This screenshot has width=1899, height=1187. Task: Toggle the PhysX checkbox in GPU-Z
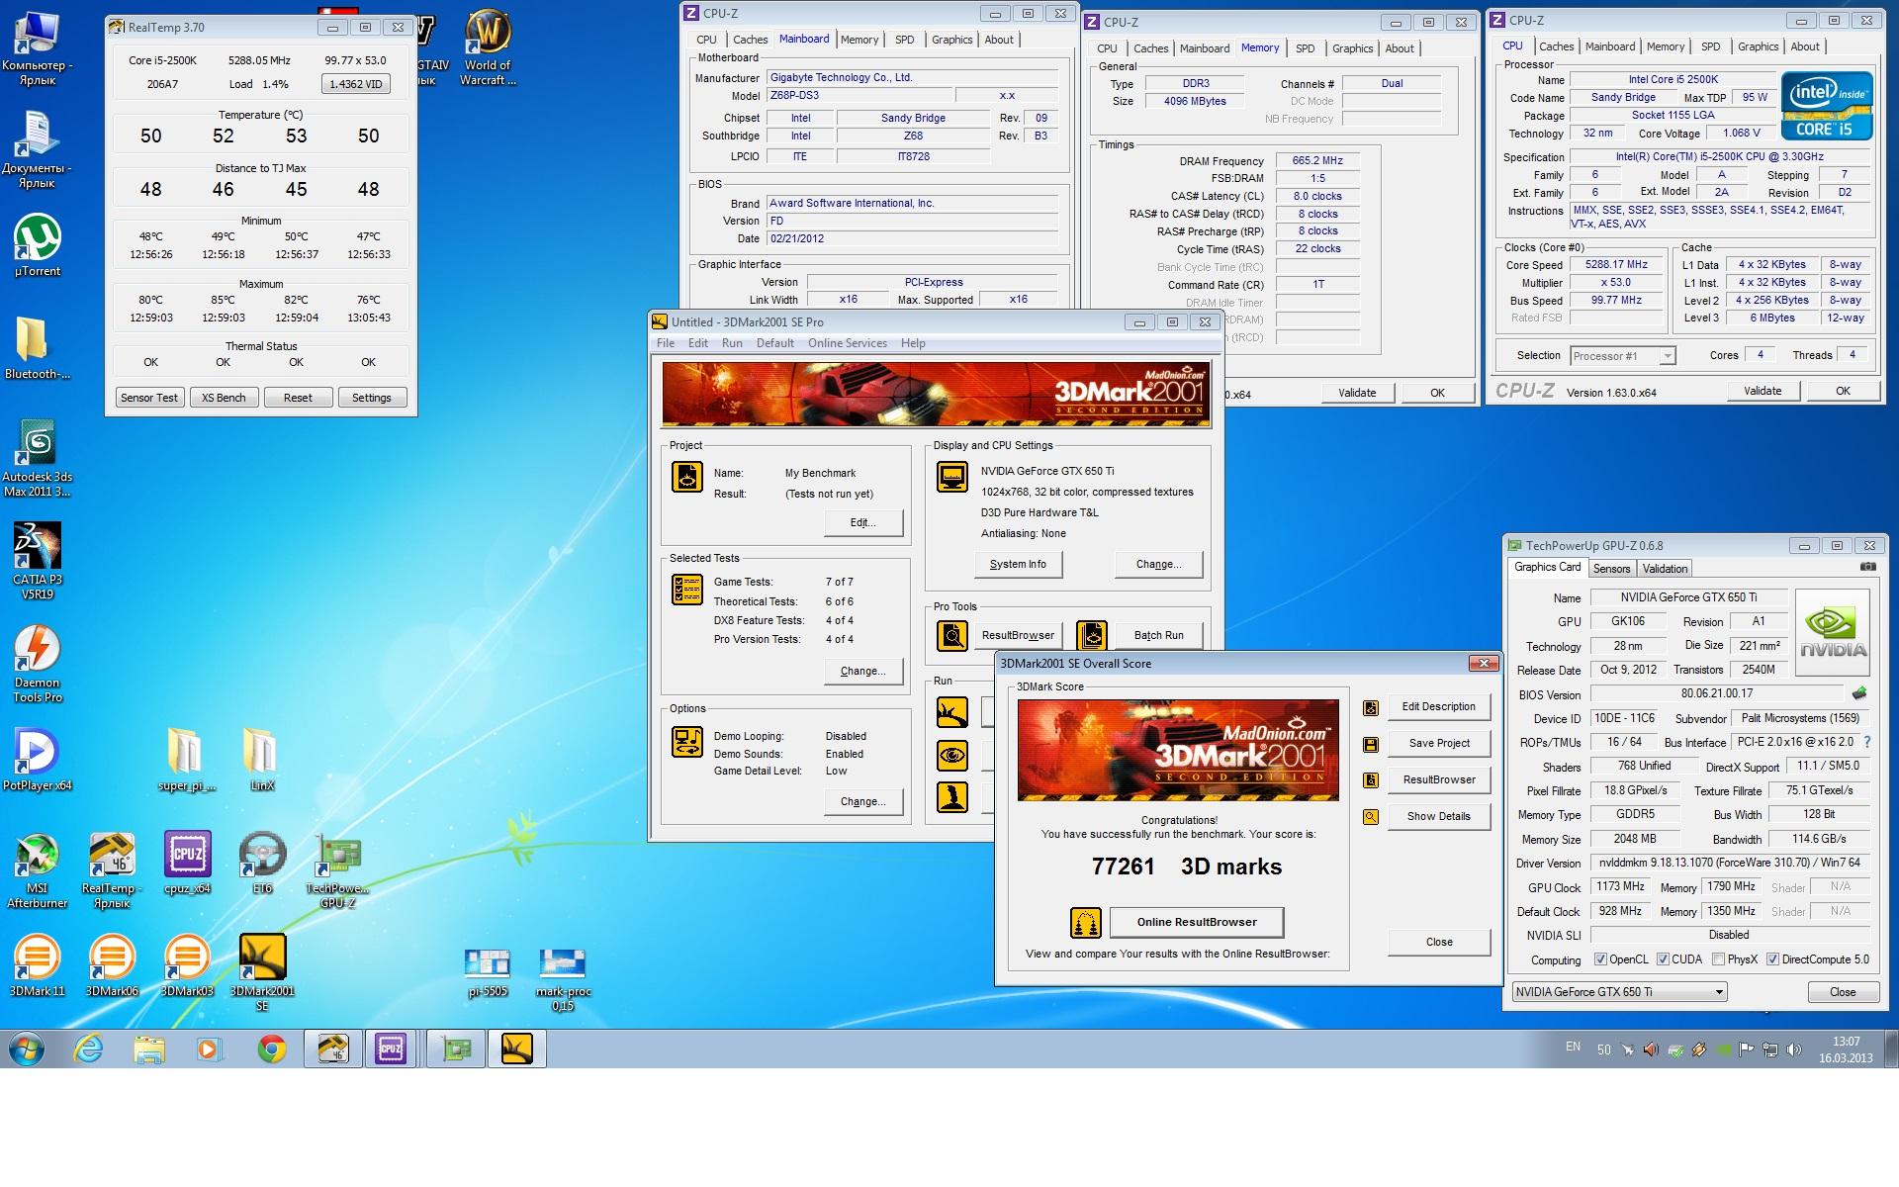click(x=1718, y=959)
